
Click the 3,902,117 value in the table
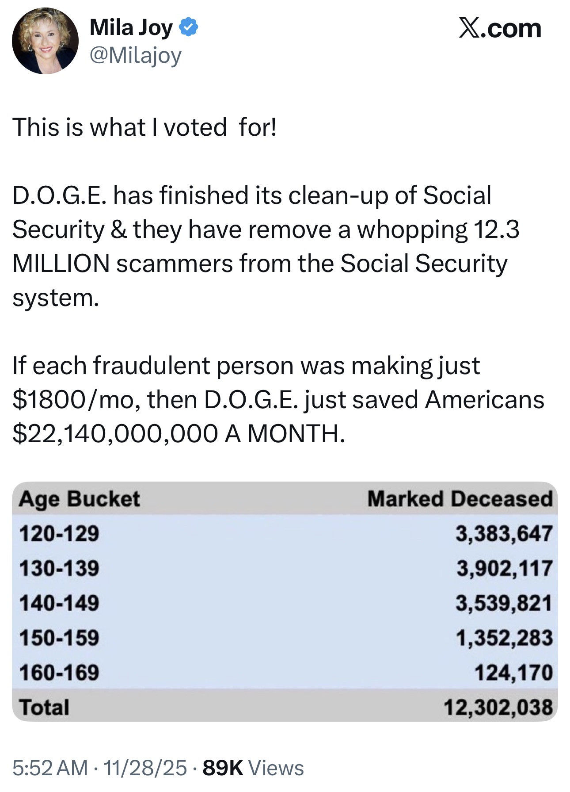(x=504, y=568)
